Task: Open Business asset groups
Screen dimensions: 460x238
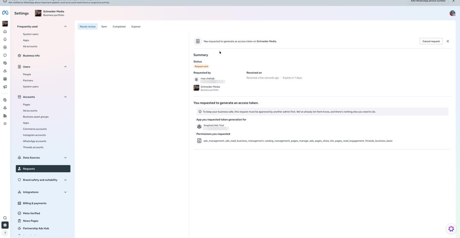Action: tap(36, 117)
